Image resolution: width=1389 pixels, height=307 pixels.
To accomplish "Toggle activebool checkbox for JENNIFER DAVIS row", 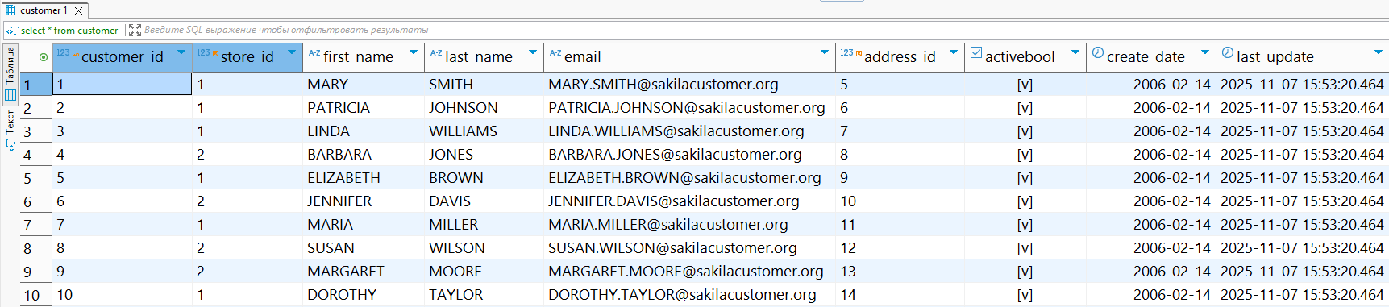I will click(1025, 201).
